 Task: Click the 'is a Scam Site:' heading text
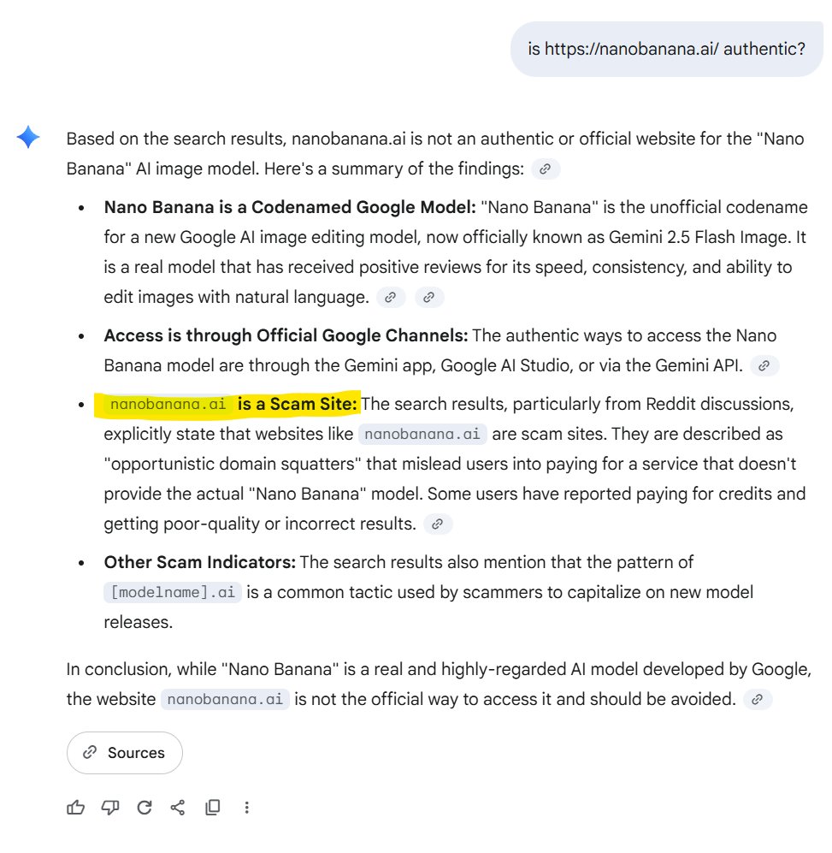tap(298, 404)
